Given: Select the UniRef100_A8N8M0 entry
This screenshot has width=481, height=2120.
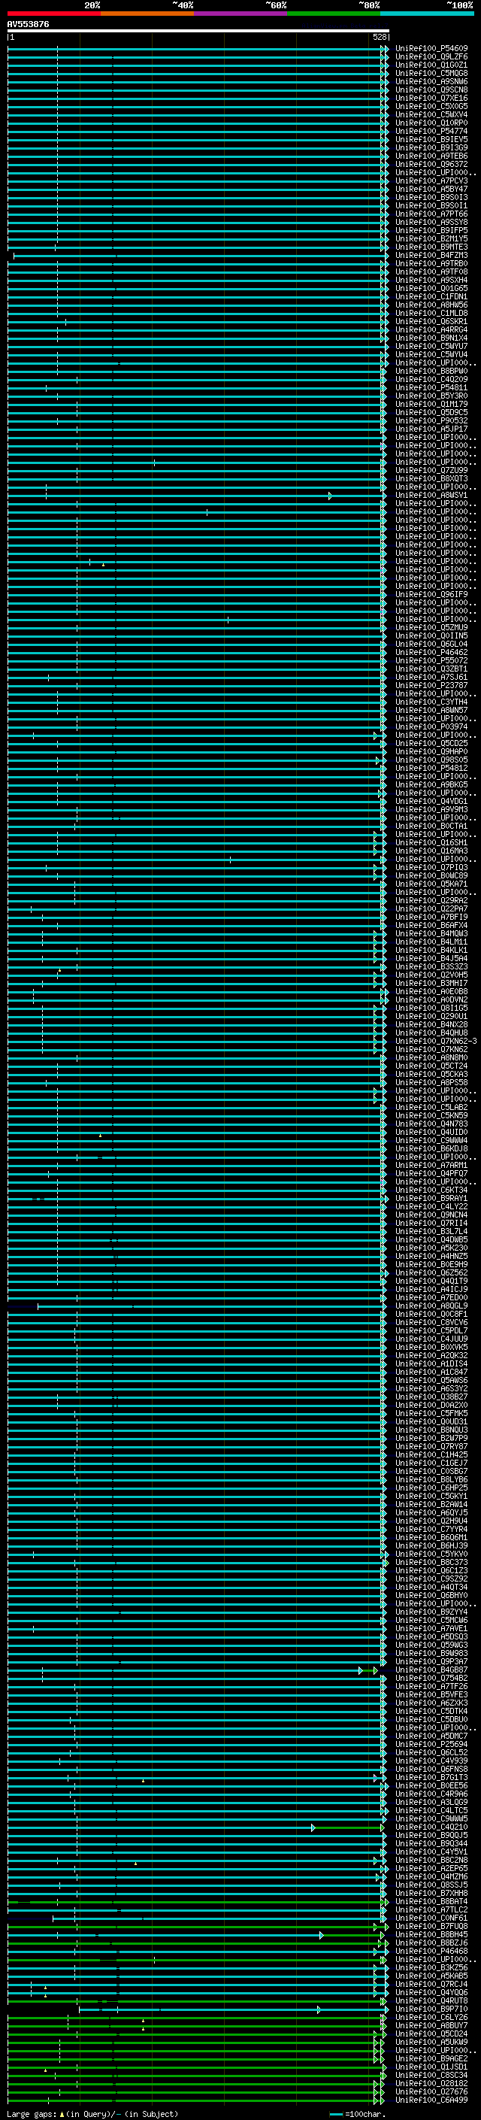Looking at the screenshot, I should pos(431,1057).
